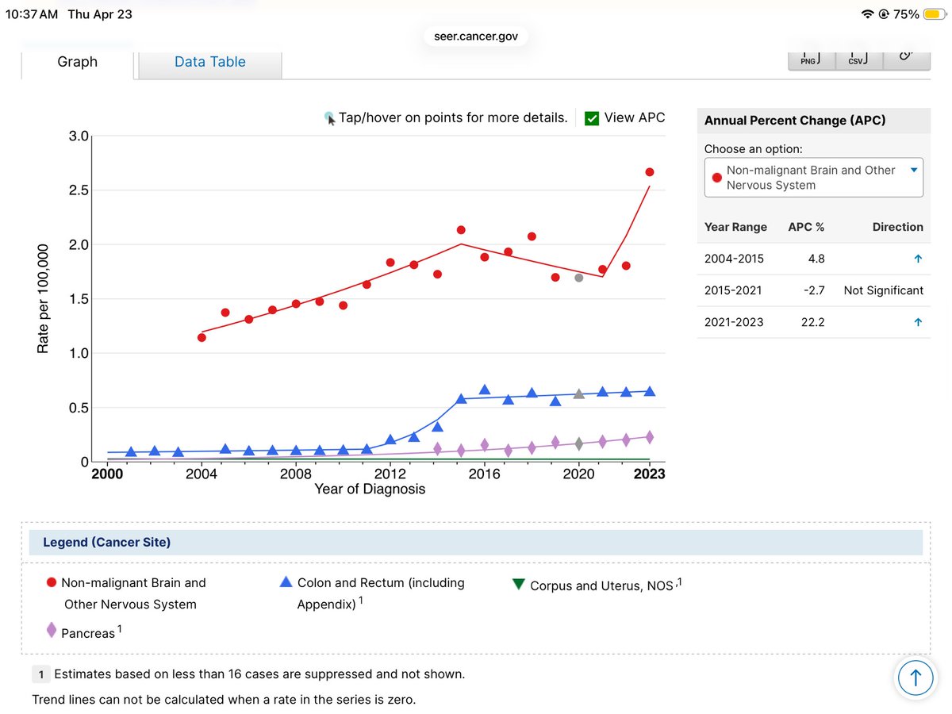Screen dimensions: 952x714
Task: Tap the gray 2020 colon triangle point
Action: (x=579, y=393)
